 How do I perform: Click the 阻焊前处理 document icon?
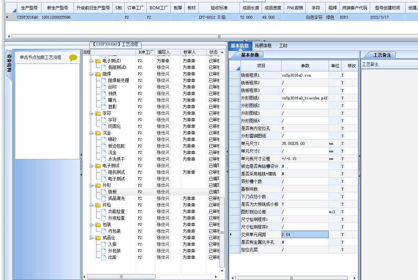click(x=104, y=81)
